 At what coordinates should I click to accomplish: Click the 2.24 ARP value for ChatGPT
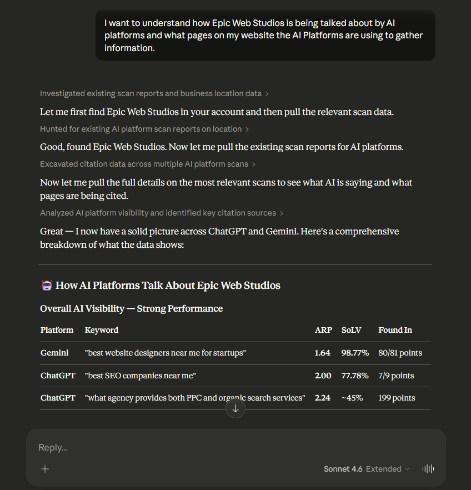coord(323,398)
